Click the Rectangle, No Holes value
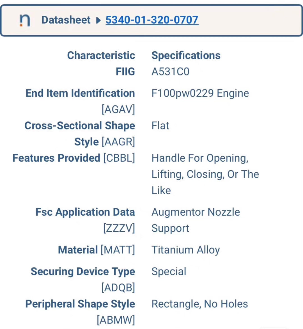The image size is (303, 329). coord(199,304)
